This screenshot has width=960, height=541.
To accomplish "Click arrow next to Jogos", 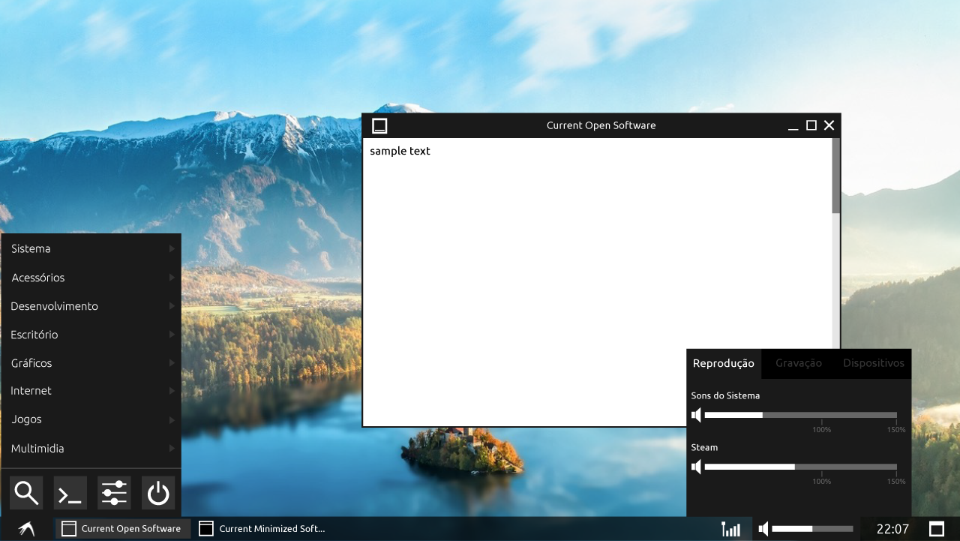I will tap(172, 419).
